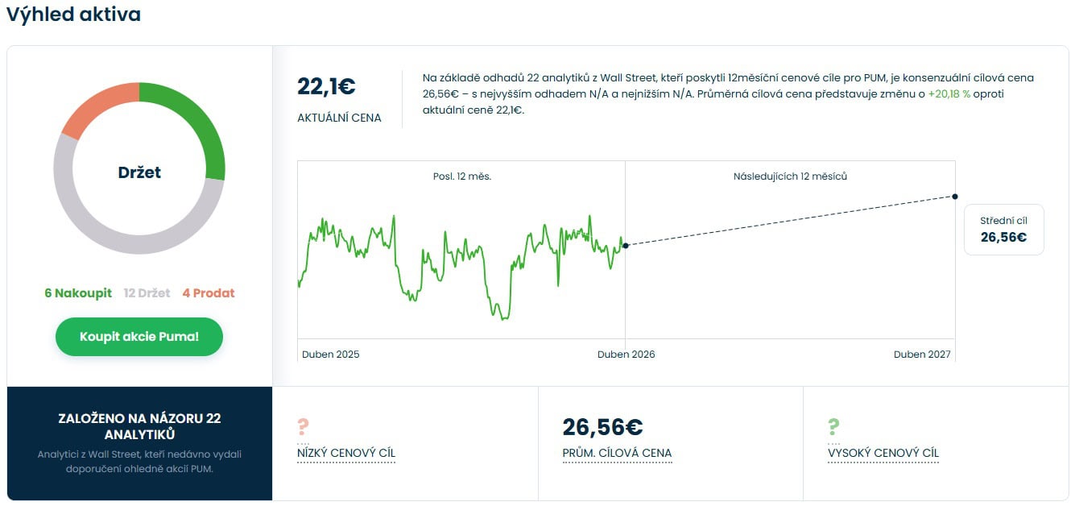Click the orange question mark for low target
The height and width of the screenshot is (506, 1071).
click(x=303, y=427)
